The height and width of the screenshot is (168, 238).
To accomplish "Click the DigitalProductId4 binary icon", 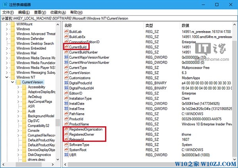I will pos(66,88).
